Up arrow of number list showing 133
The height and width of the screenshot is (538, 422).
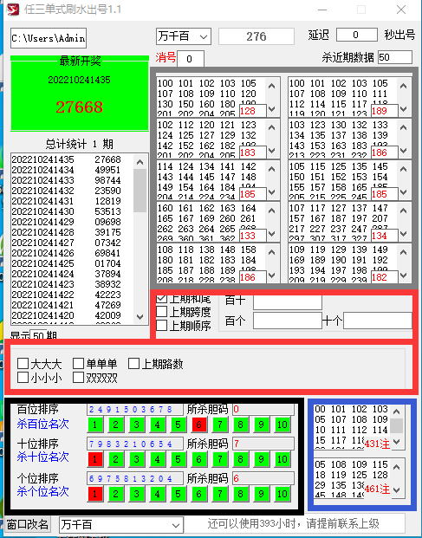point(272,211)
